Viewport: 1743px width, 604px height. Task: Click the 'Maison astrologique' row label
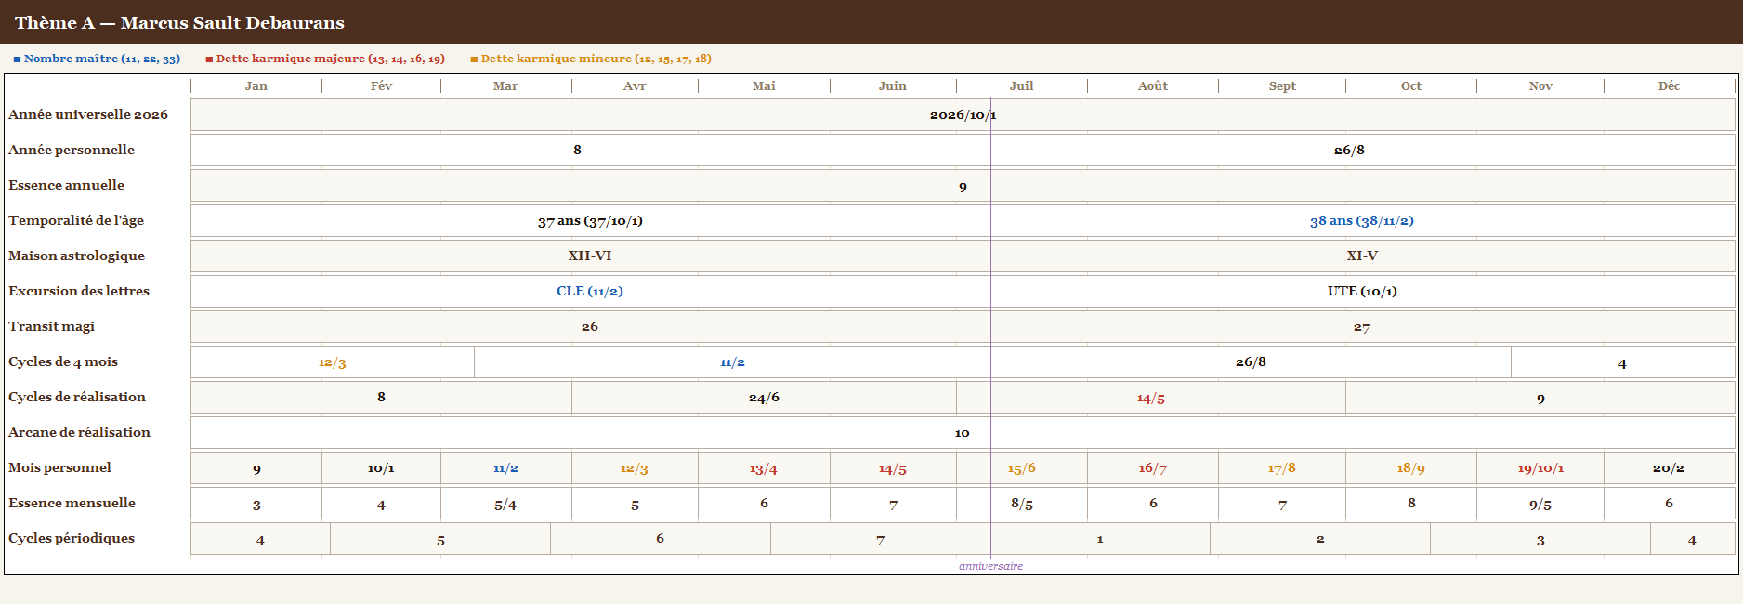coord(76,256)
